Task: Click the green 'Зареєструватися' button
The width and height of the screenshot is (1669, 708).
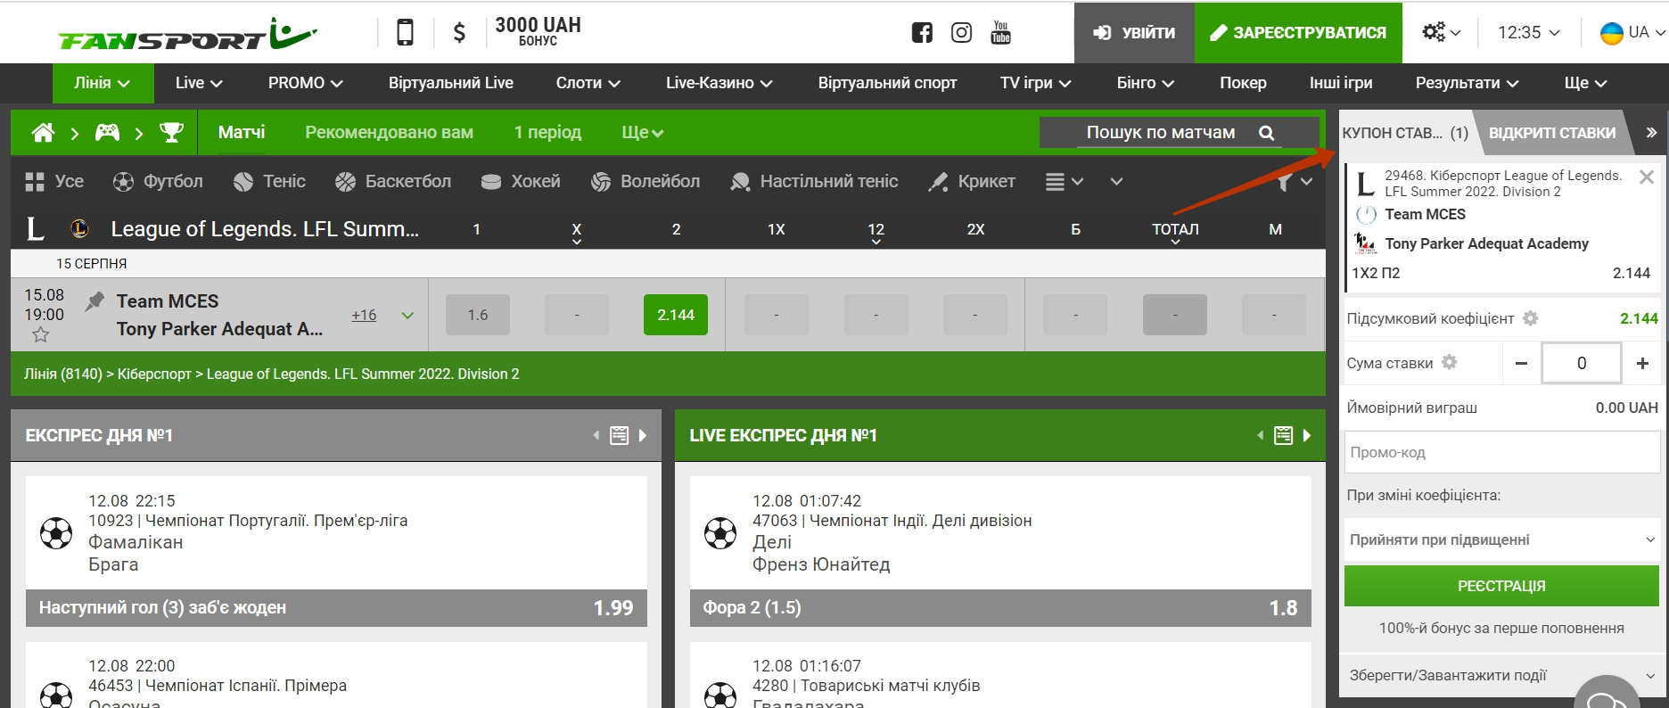Action: coord(1298,33)
